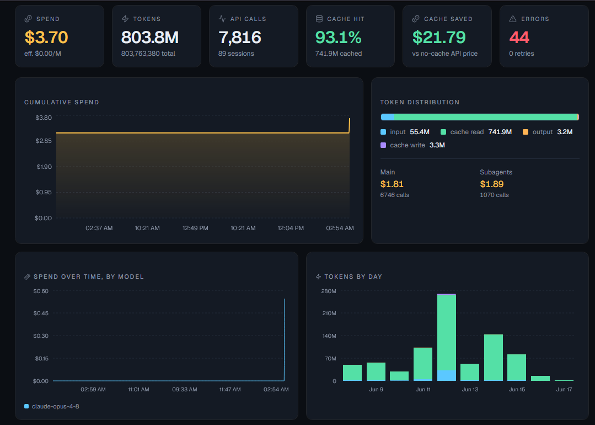Click the Jun 16 small bar in Tokens by Day
Image resolution: width=595 pixels, height=425 pixels.
click(x=540, y=378)
